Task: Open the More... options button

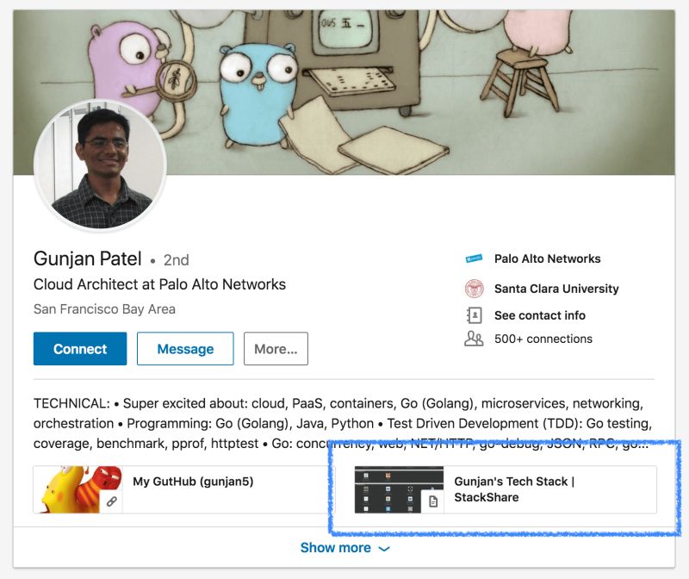Action: point(276,349)
